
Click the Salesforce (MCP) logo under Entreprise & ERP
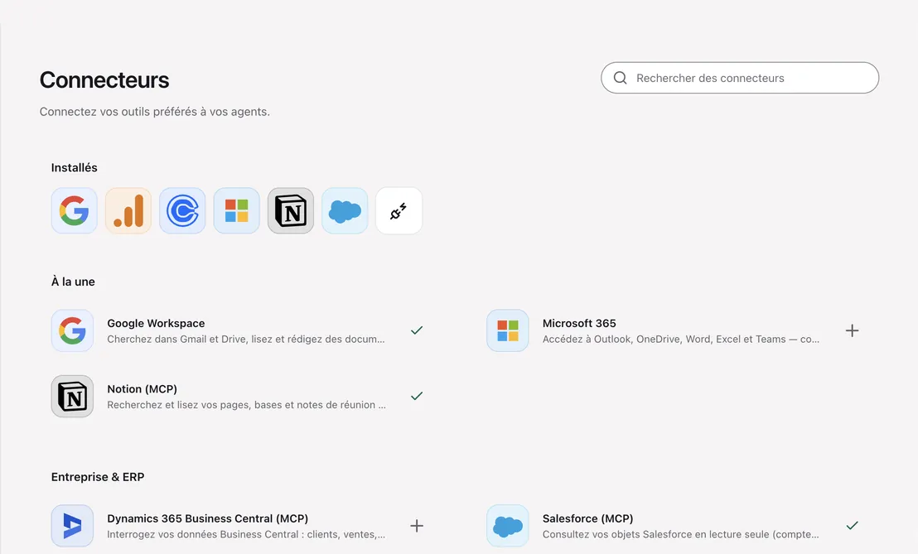(x=508, y=526)
